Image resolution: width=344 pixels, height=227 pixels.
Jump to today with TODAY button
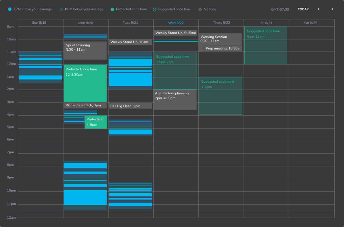[303, 9]
